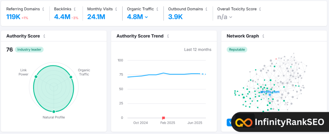The height and width of the screenshot is (134, 329).
Task: Click info icon beside Backlinks label
Action: [x=75, y=9]
